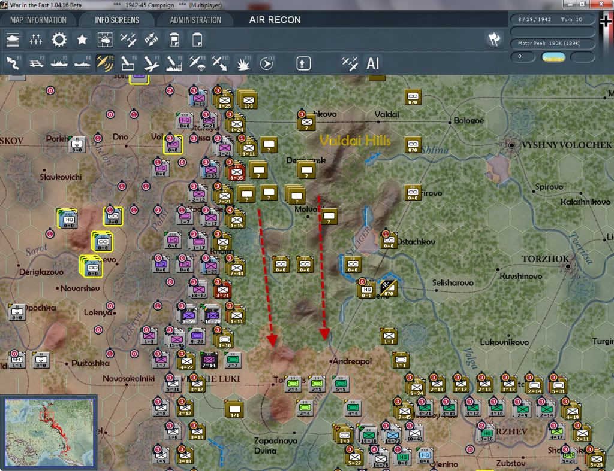614x471 pixels.
Task: Select the Soviet 0=0 counter at Firovo
Action: pos(413,193)
